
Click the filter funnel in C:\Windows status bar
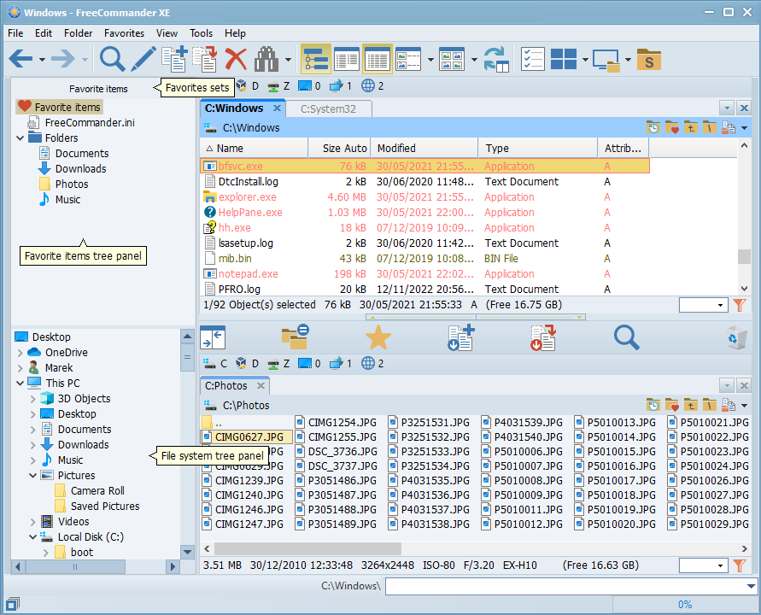(739, 305)
